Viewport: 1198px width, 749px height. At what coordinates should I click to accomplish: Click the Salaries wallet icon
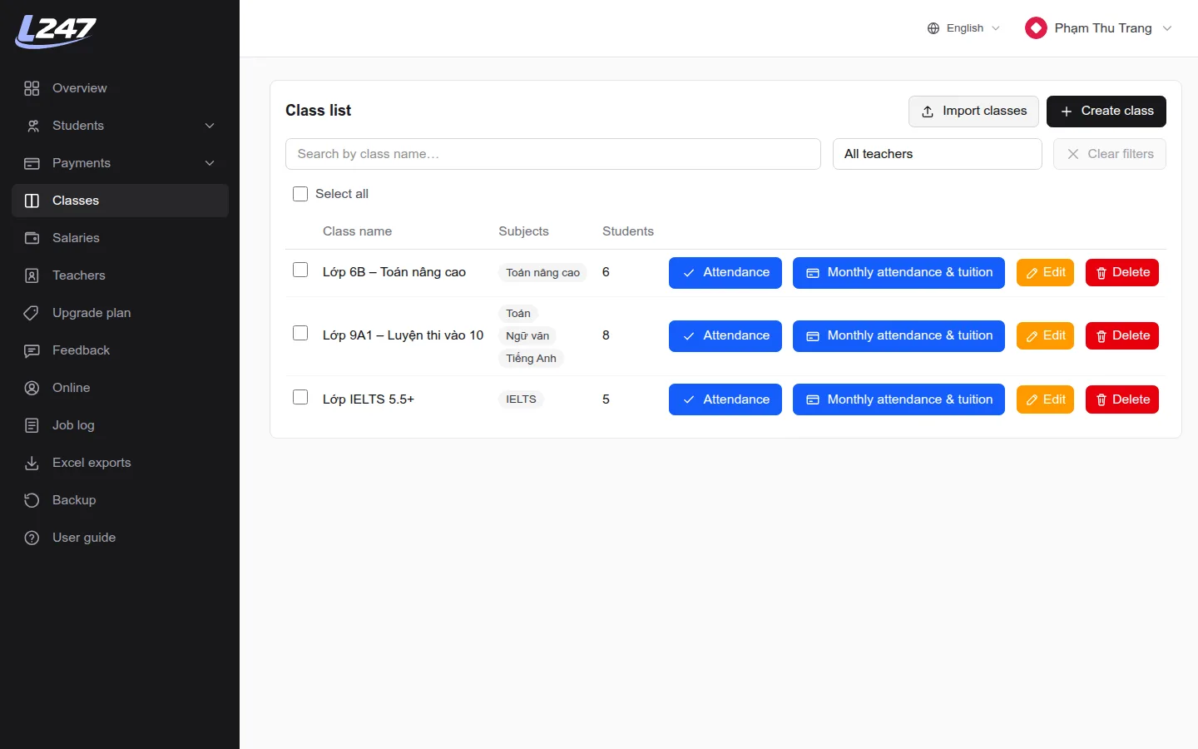point(32,238)
